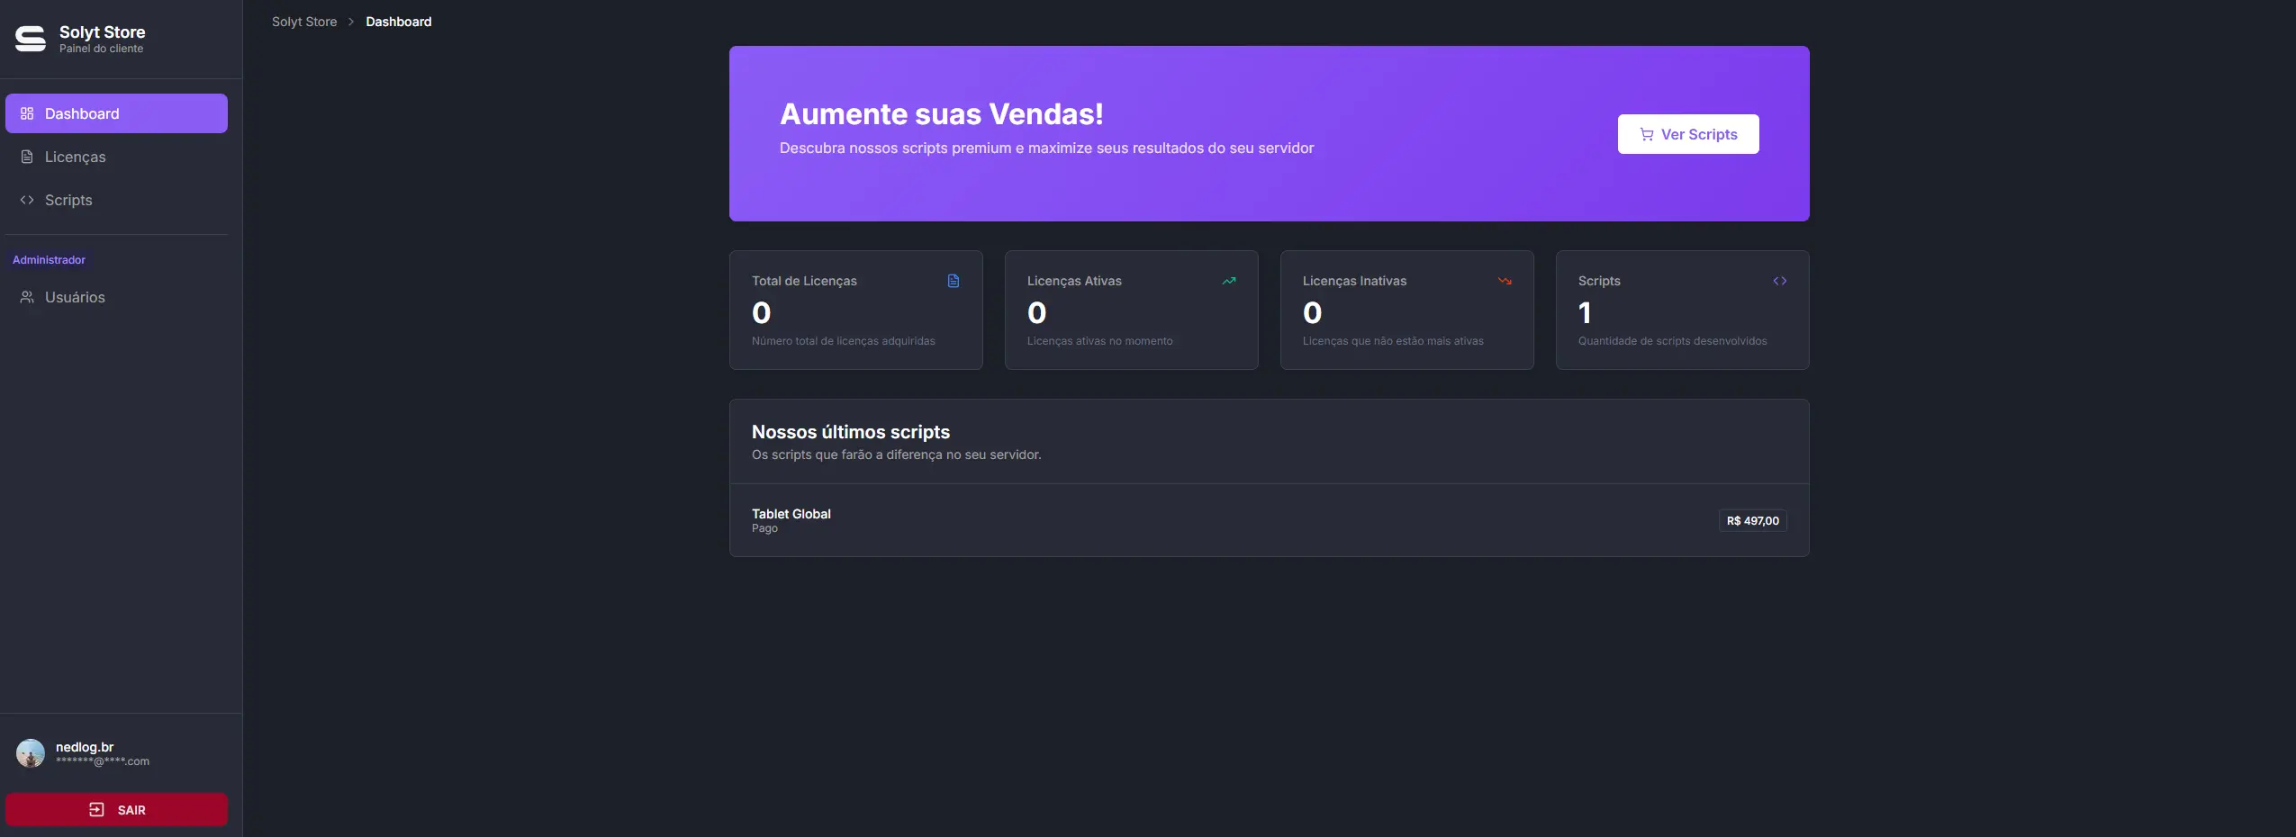The width and height of the screenshot is (2296, 837).
Task: Click the logout arrow icon in SAIR
Action: pyautogui.click(x=96, y=809)
